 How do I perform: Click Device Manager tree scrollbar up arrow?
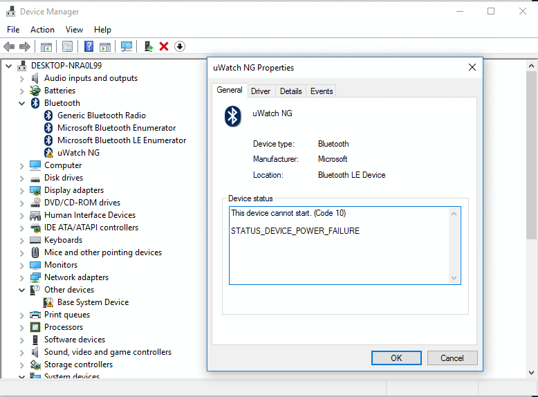click(531, 66)
